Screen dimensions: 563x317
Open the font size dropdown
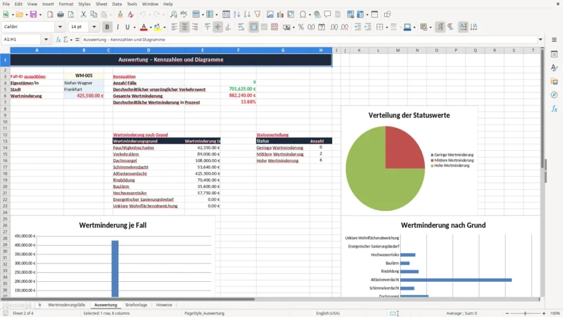[x=94, y=26]
